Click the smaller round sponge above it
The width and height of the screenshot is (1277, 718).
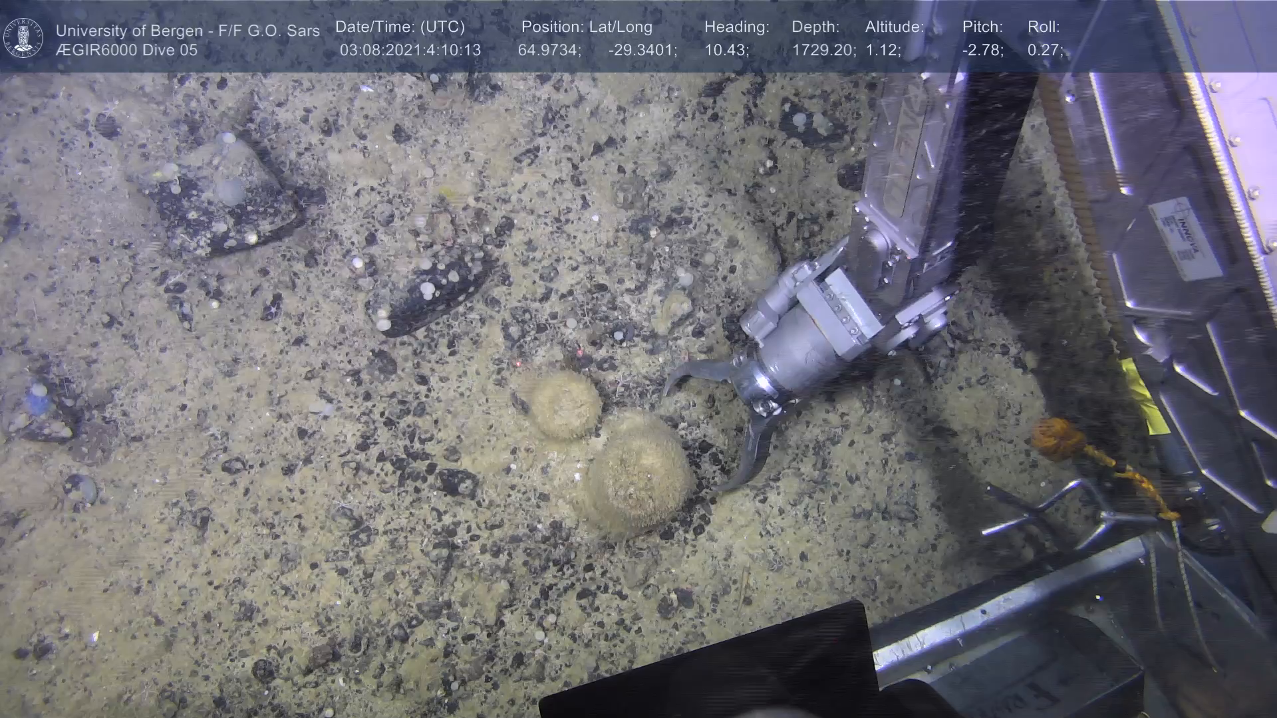[x=565, y=404]
